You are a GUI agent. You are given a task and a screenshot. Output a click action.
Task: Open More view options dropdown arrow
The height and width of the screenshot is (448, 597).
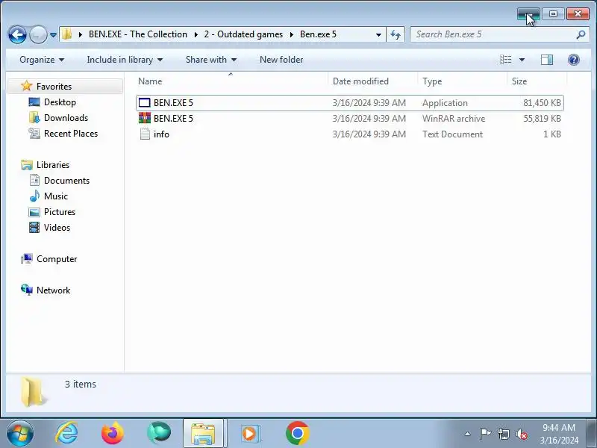[x=522, y=60]
